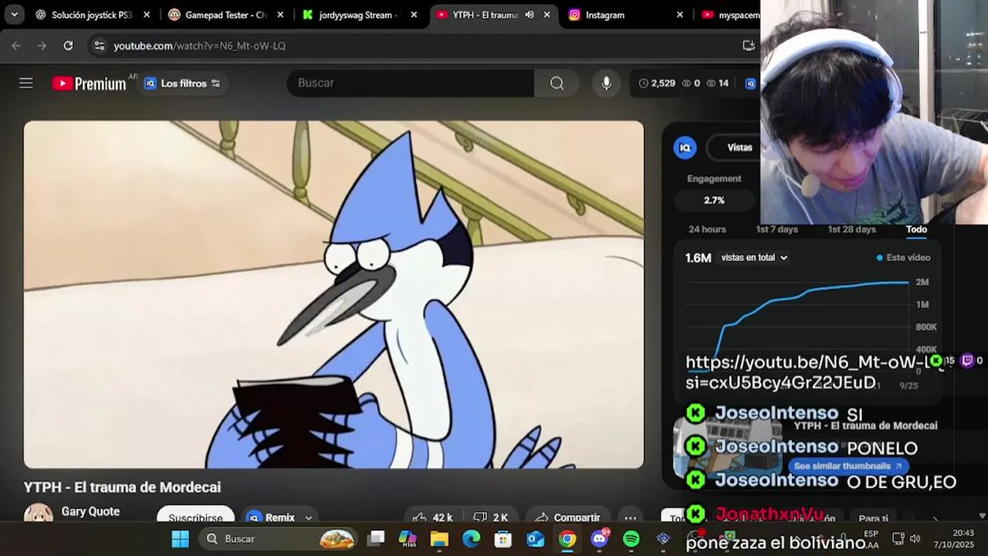988x556 pixels.
Task: Run search with the magnifier button
Action: tap(557, 83)
